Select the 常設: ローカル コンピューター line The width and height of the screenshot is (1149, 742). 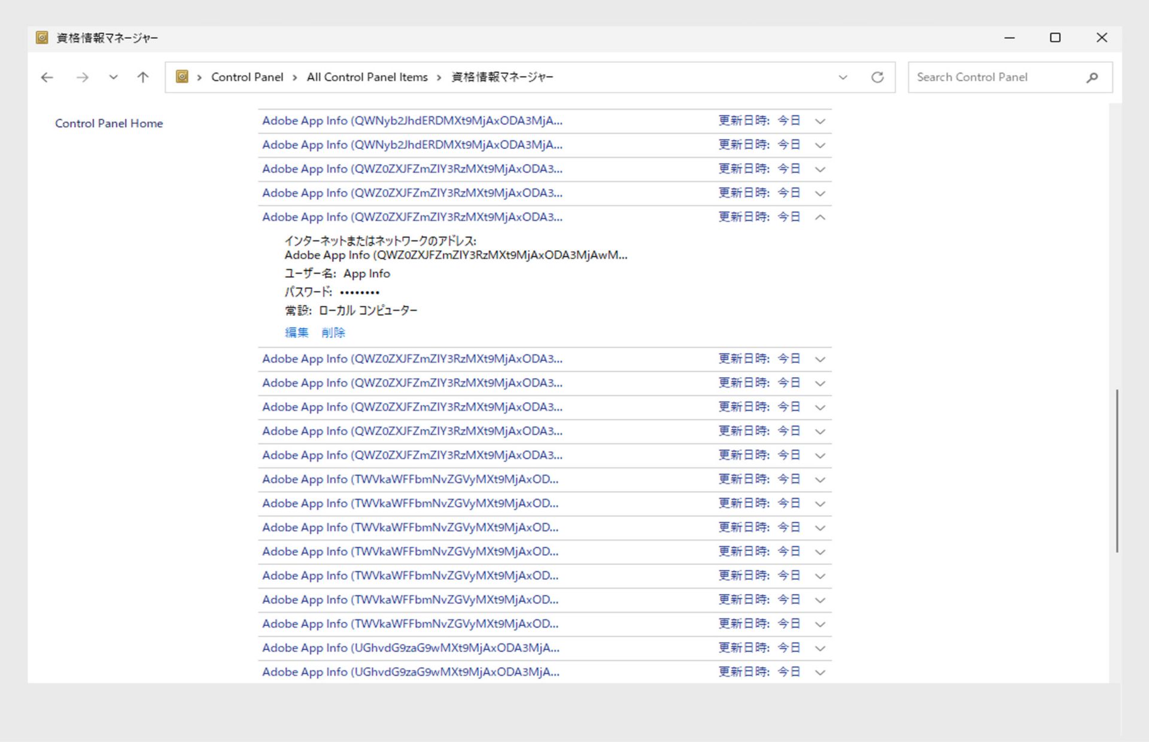click(351, 311)
